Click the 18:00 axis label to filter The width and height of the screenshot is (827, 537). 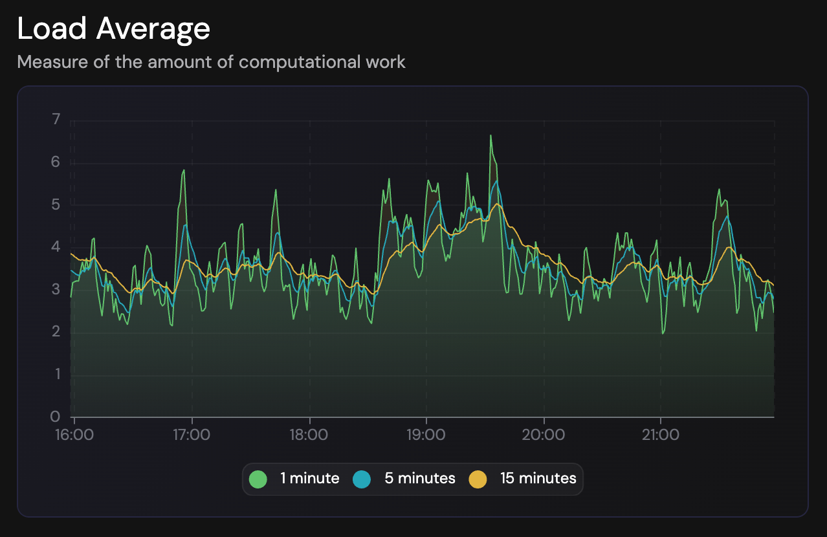[x=311, y=435]
